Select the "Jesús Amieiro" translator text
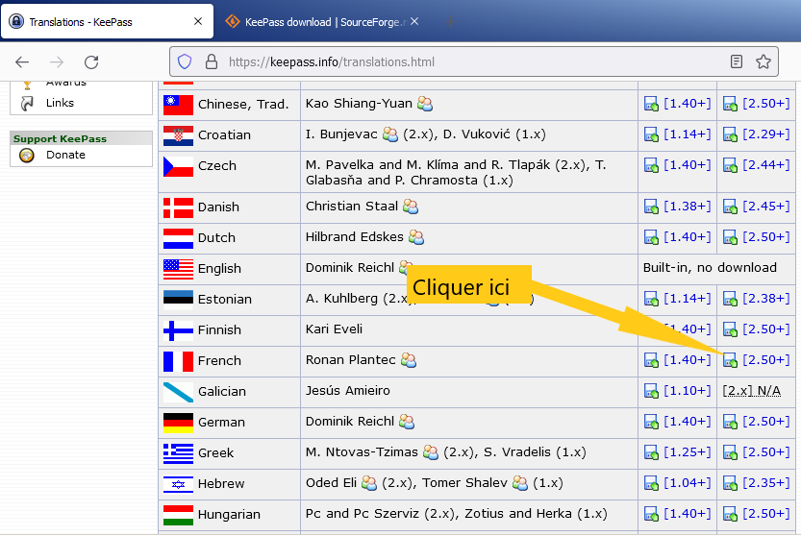Image resolution: width=801 pixels, height=536 pixels. coord(348,391)
